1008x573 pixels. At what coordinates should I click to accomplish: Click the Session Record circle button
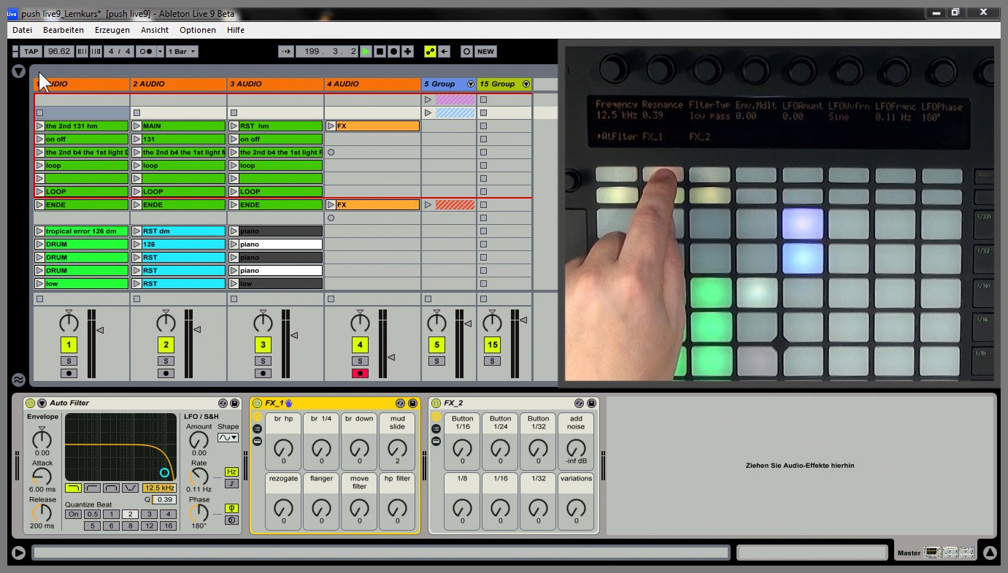click(x=466, y=51)
